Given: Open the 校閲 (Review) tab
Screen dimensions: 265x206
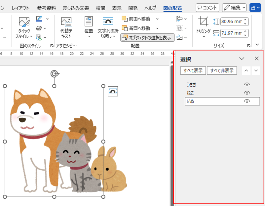Looking at the screenshot, I should [100, 8].
